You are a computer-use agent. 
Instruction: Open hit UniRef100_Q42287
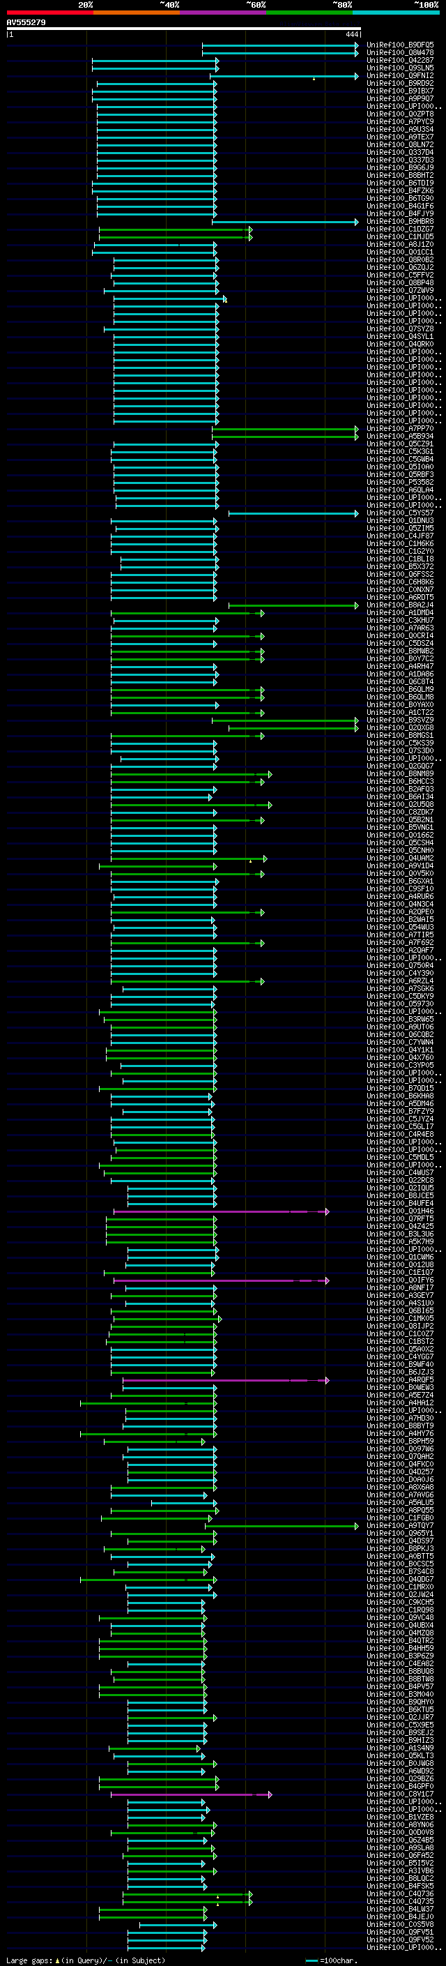point(400,60)
